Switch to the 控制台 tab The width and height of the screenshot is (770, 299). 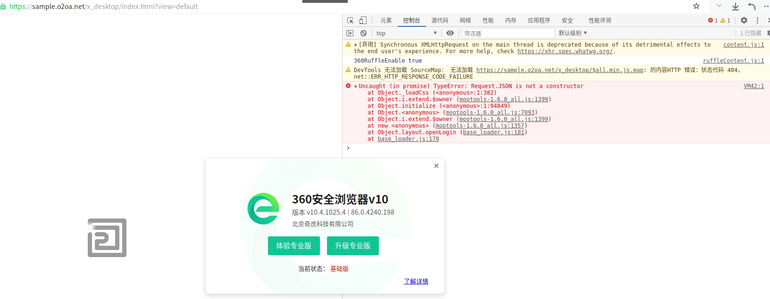tap(411, 20)
